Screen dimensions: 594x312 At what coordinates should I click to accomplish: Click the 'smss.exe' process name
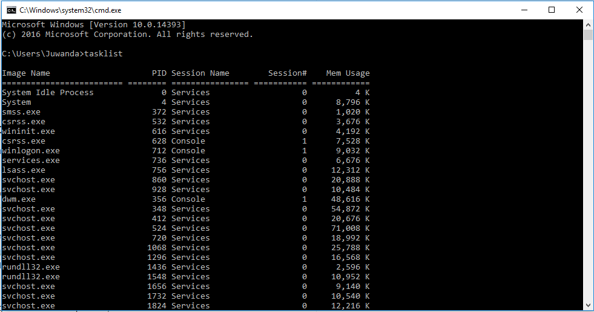(x=21, y=112)
